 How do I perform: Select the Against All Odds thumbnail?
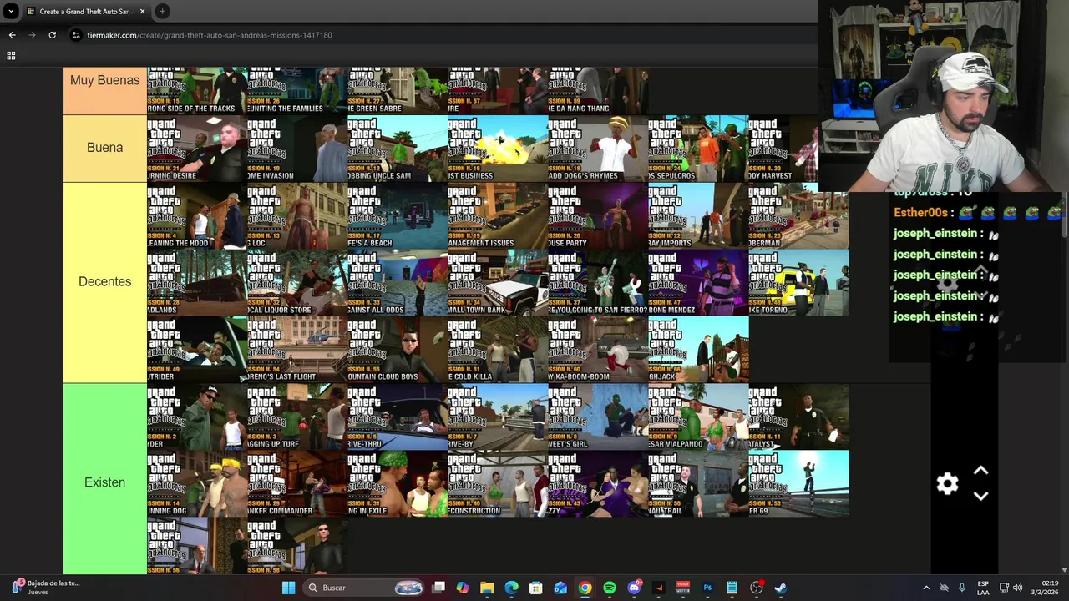pos(398,282)
